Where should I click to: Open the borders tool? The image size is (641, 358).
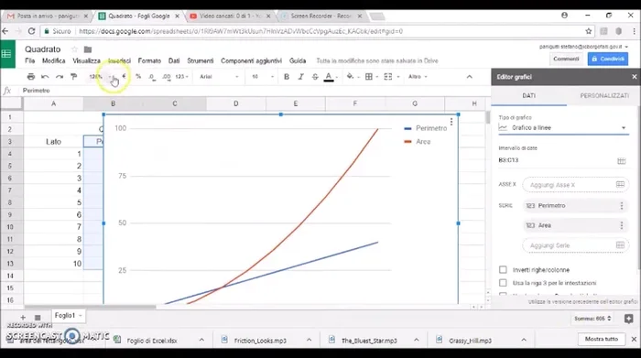click(x=369, y=76)
